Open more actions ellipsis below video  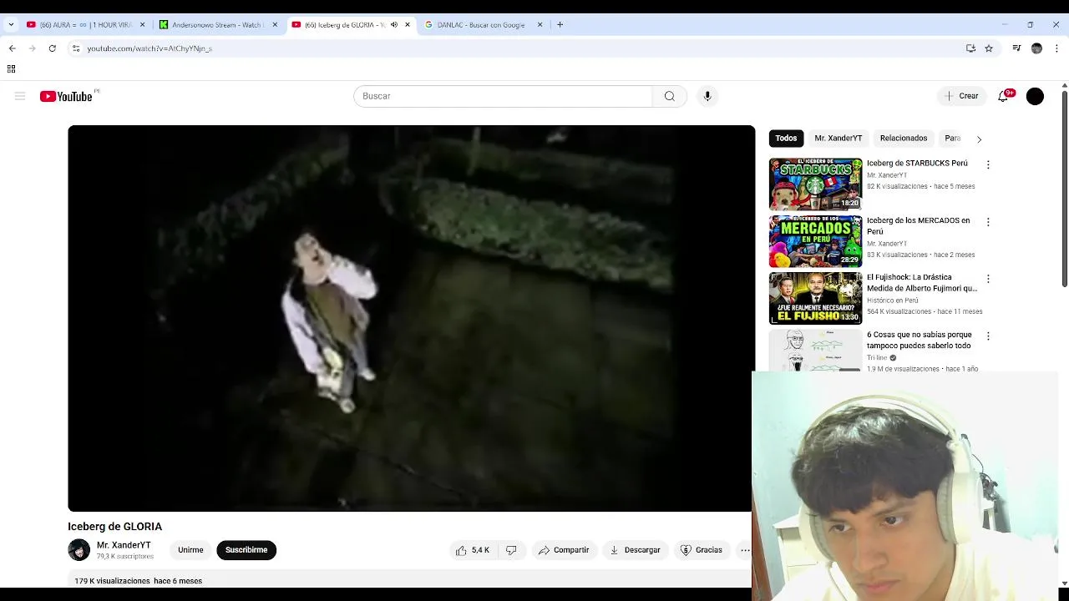pos(745,550)
